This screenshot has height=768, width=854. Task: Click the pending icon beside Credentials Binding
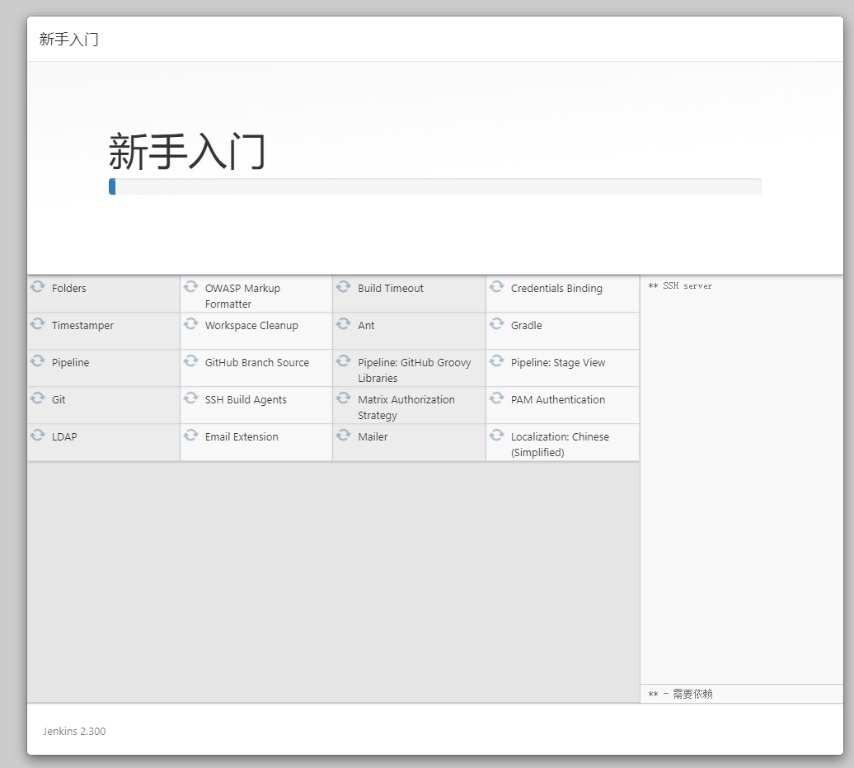click(497, 287)
